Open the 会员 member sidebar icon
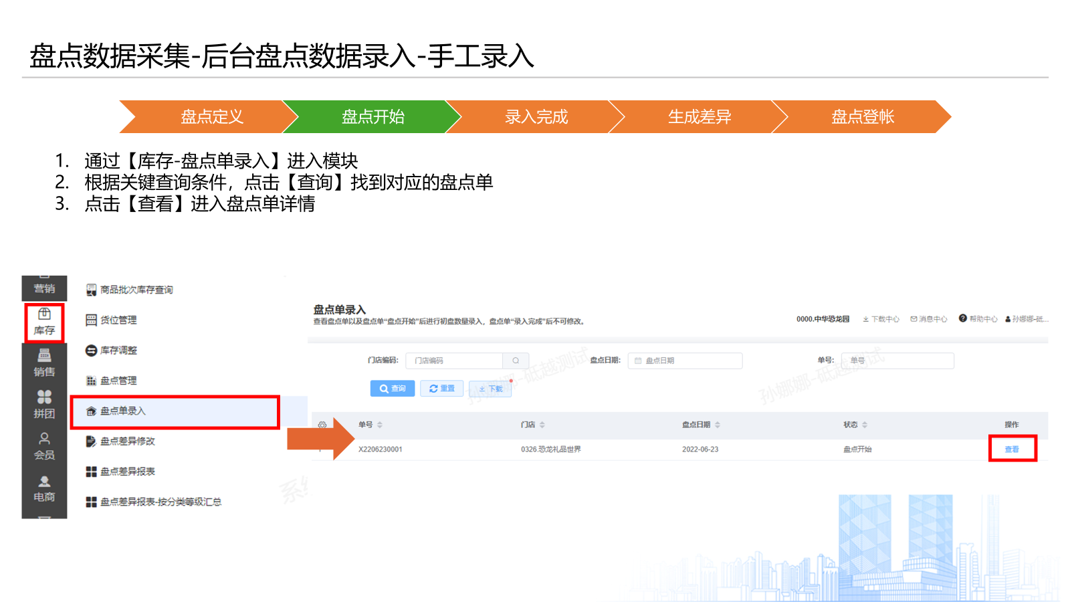 pyautogui.click(x=44, y=446)
